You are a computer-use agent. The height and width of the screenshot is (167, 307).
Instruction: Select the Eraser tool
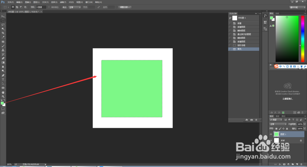click(x=3, y=58)
